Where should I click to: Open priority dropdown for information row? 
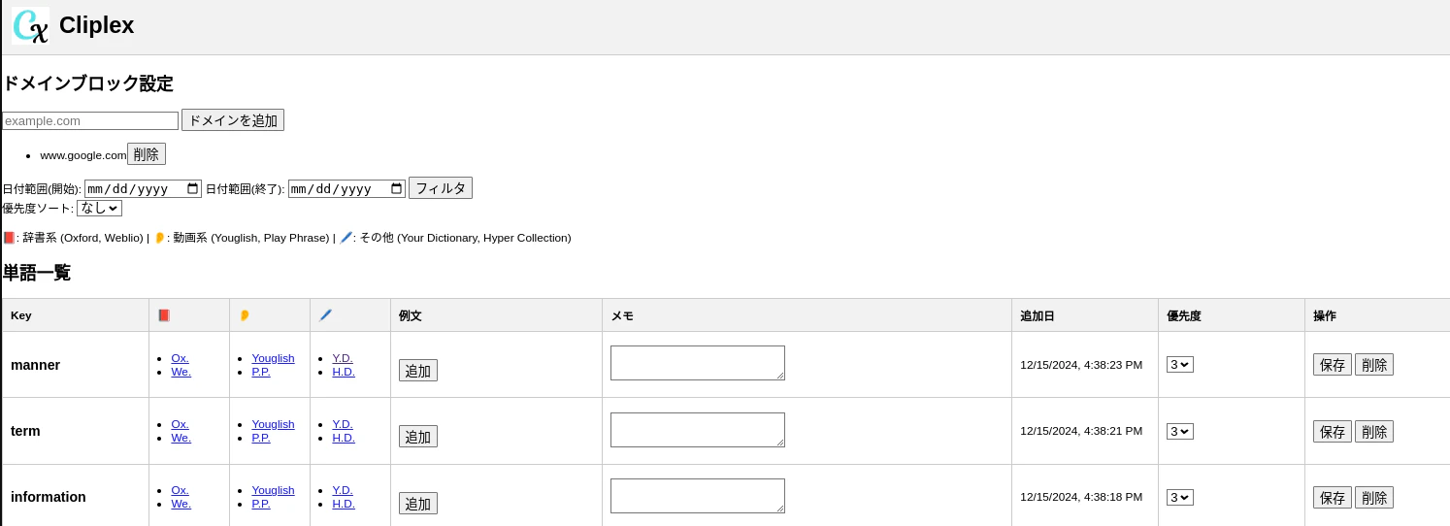tap(1180, 497)
